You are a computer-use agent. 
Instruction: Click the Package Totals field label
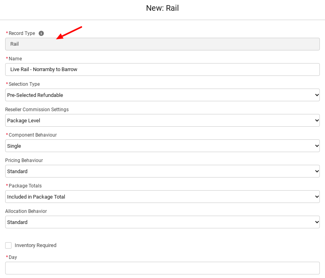[x=25, y=186]
